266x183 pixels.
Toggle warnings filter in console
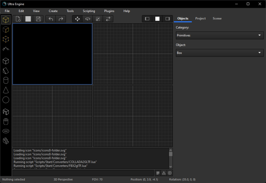[164, 173]
